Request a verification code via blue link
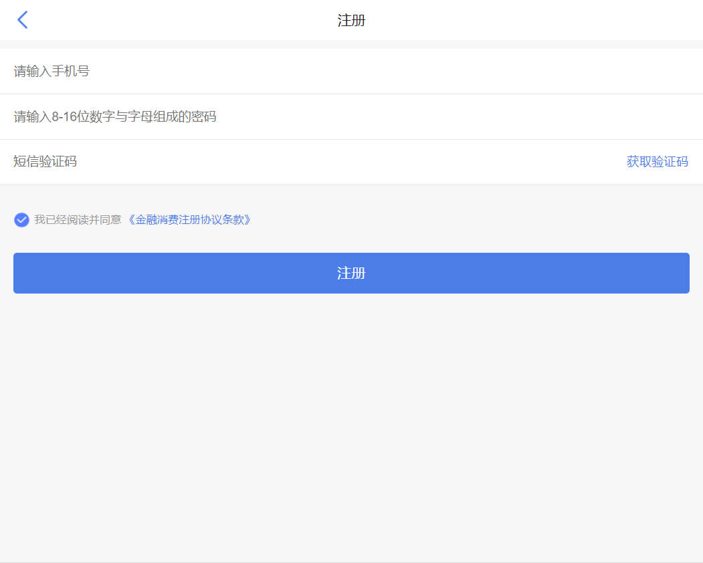Viewport: 703px width, 563px height. pos(657,162)
